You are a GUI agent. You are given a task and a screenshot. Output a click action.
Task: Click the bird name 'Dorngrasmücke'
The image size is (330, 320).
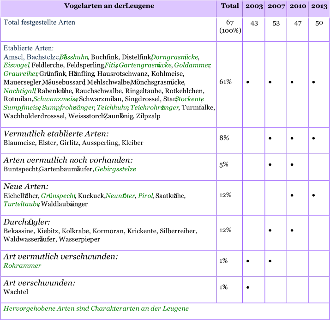pyautogui.click(x=174, y=57)
